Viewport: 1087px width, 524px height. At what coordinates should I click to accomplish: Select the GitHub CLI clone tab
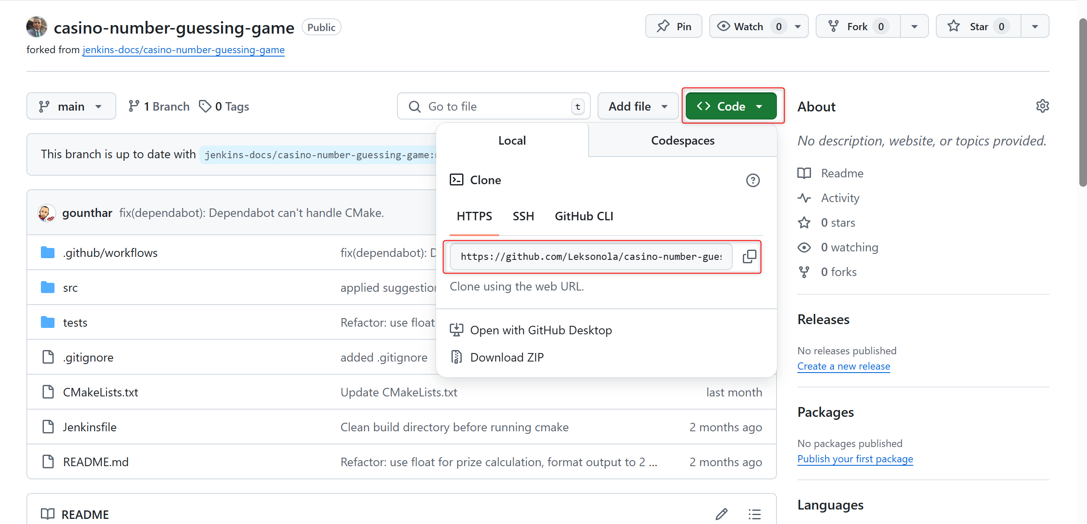tap(584, 216)
